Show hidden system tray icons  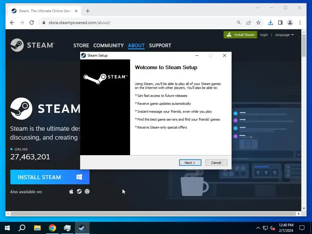[258, 228]
